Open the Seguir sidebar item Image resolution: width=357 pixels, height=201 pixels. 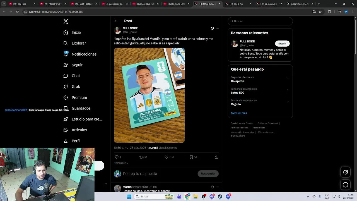73,65
